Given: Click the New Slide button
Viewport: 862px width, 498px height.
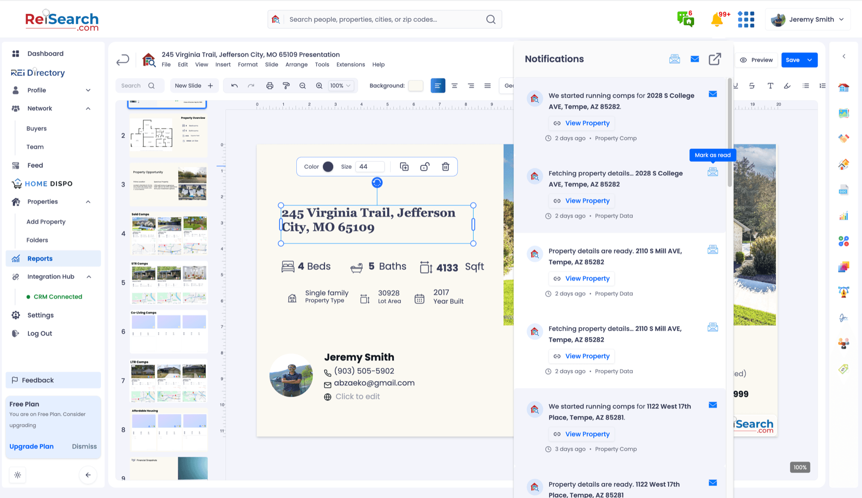Looking at the screenshot, I should tap(194, 86).
